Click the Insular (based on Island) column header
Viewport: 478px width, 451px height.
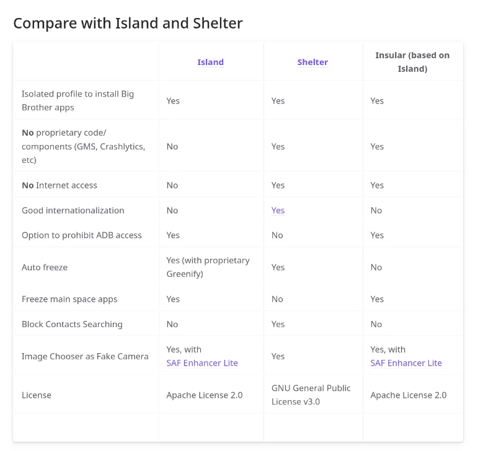[x=412, y=62]
